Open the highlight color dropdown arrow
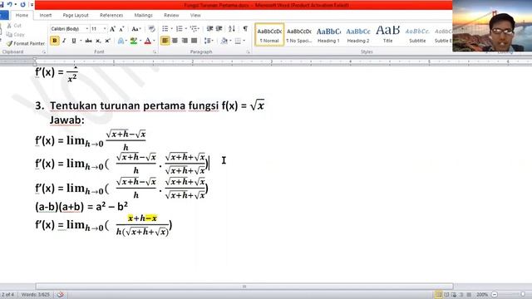The width and height of the screenshot is (532, 299). pos(140,41)
